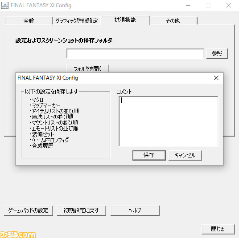Minimize the main Config window
The height and width of the screenshot is (238, 239).
click(188, 5)
